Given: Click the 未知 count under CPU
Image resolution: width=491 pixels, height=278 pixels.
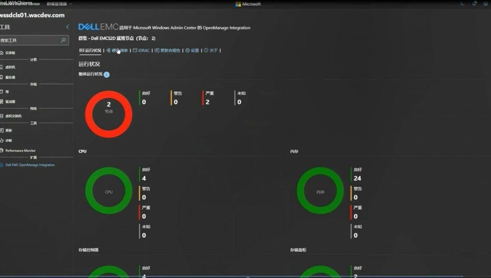Looking at the screenshot, I should click(x=144, y=236).
